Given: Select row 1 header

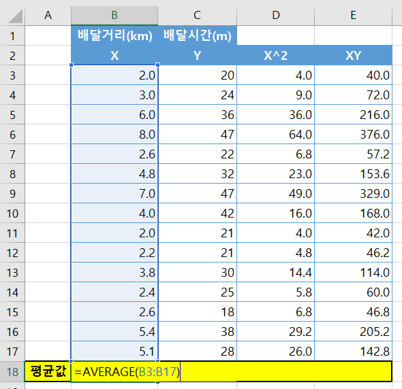Looking at the screenshot, I should (x=12, y=35).
